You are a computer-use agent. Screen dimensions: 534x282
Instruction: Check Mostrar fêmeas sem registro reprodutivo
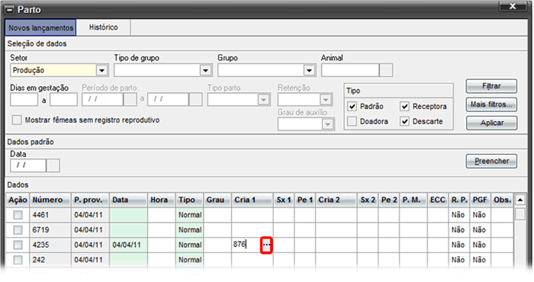point(17,120)
